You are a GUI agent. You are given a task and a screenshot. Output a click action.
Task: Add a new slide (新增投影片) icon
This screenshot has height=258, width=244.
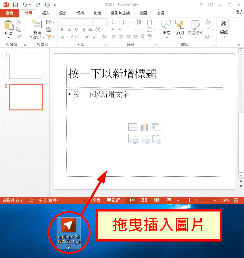37,24
